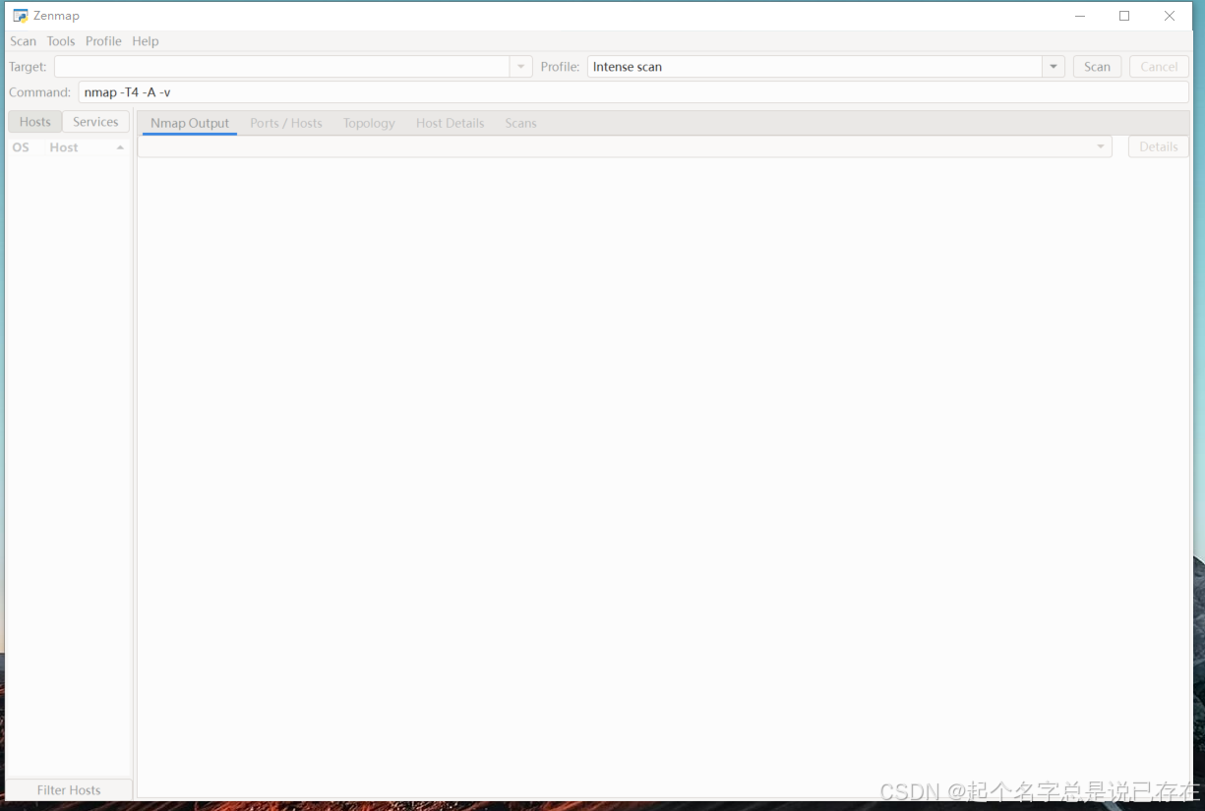Edit the nmap -T4 -A -v command field
This screenshot has height=811, width=1205.
tap(633, 92)
